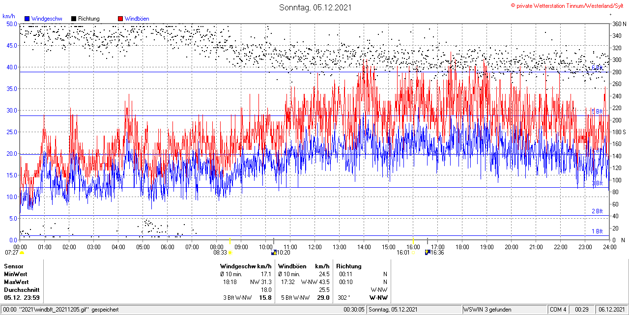Click the MinWert row label
Viewport: 629px width, 315px height.
pos(16,274)
